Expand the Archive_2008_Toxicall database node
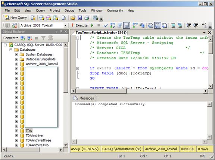This screenshot has width=215, height=160. coord(16,64)
